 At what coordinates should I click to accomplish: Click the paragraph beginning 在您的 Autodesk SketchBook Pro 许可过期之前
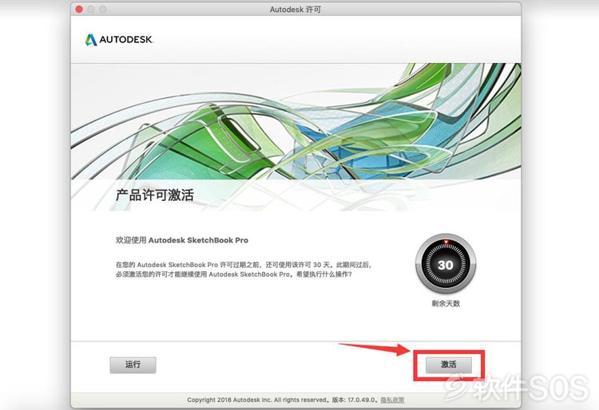click(x=244, y=270)
